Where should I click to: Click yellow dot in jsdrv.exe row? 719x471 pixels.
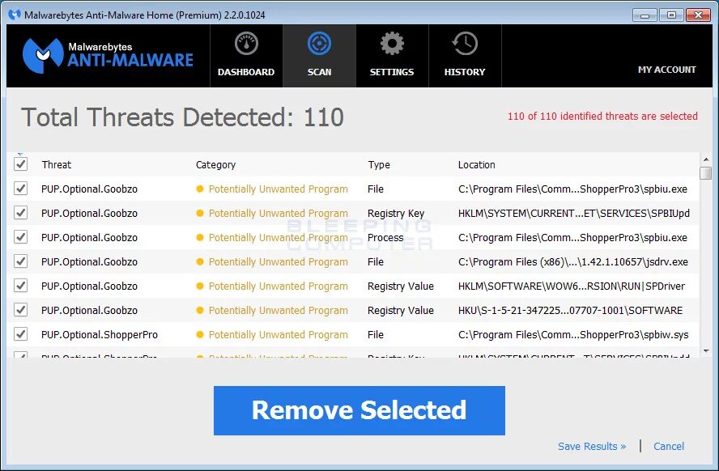coord(199,261)
